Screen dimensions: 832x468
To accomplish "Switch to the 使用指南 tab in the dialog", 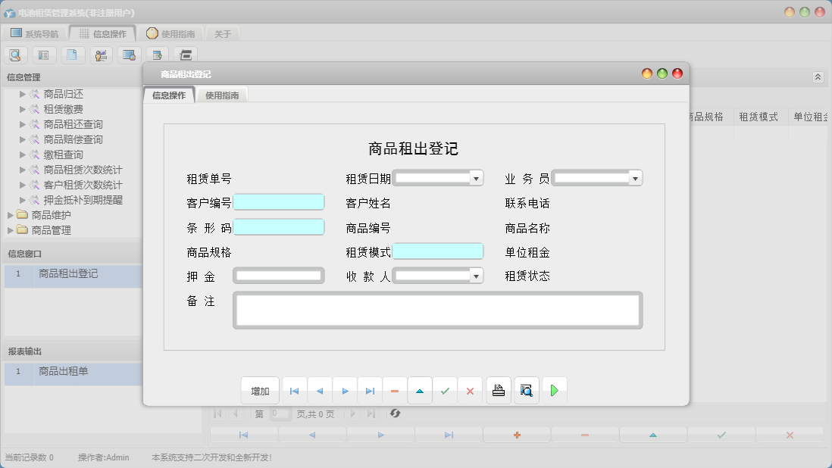I will (222, 95).
